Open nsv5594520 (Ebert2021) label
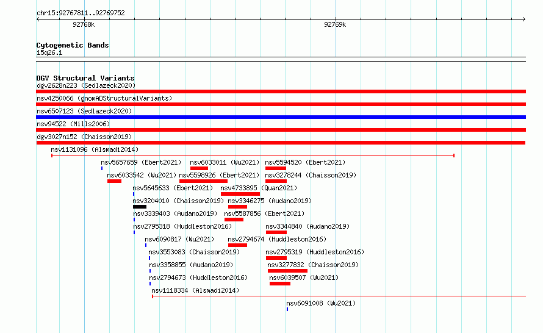The width and height of the screenshot is (543, 333). pyautogui.click(x=305, y=162)
